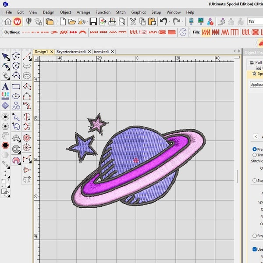This screenshot has height=263, width=263.
Task: Select the Trim radio option
Action: (254, 155)
